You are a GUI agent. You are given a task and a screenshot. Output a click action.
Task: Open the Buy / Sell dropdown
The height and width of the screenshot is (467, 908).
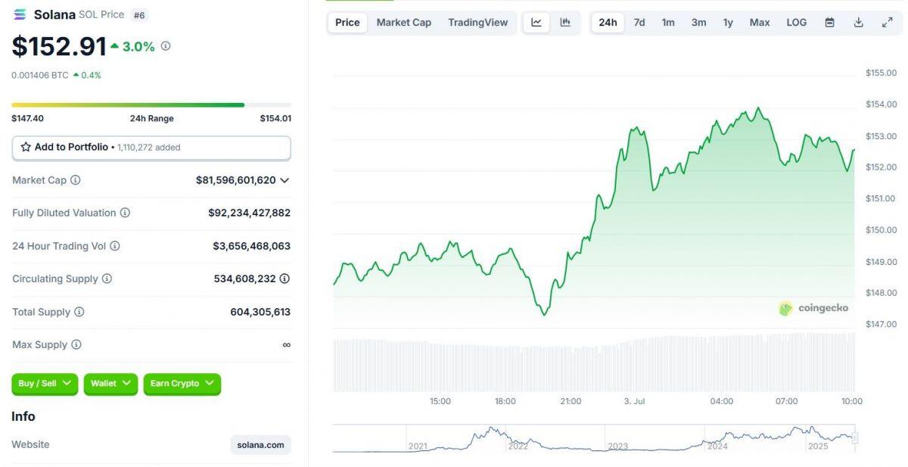coord(44,384)
